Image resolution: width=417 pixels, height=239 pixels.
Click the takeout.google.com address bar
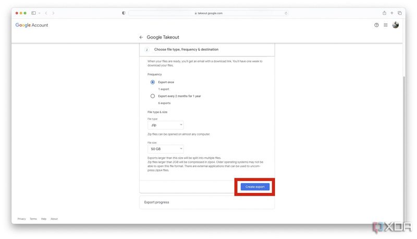[x=208, y=13]
